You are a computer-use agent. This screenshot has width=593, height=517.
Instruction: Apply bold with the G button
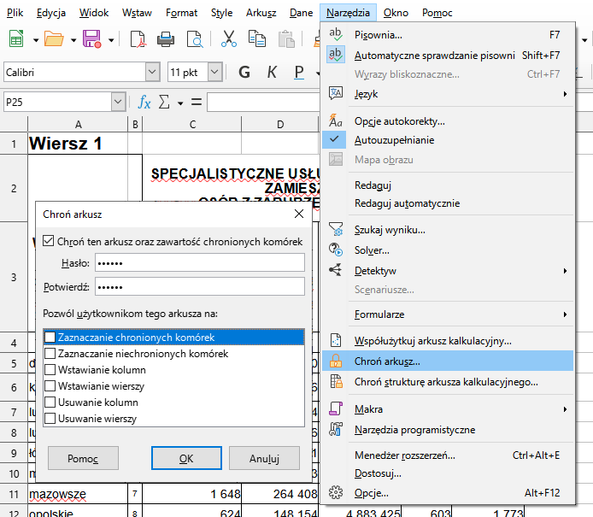tap(244, 73)
